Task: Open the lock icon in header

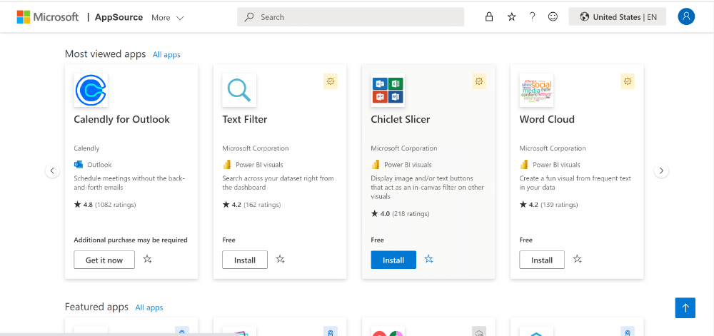Action: pyautogui.click(x=489, y=17)
